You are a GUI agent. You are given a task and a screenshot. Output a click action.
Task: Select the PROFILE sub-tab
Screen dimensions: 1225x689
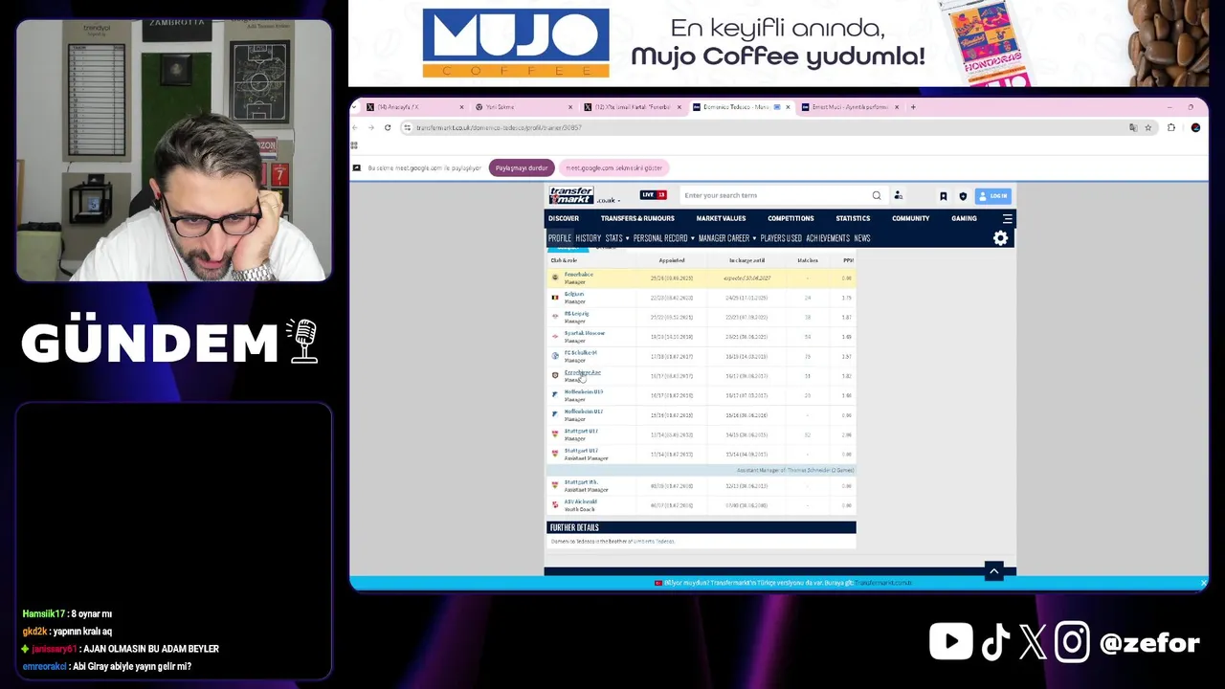560,238
